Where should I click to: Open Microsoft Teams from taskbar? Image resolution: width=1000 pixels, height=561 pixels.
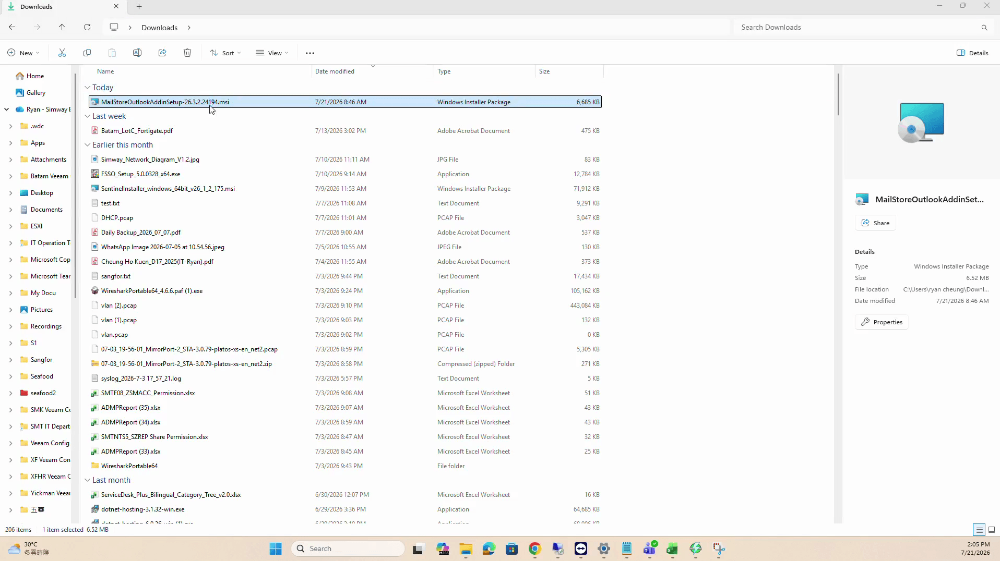[x=649, y=548]
